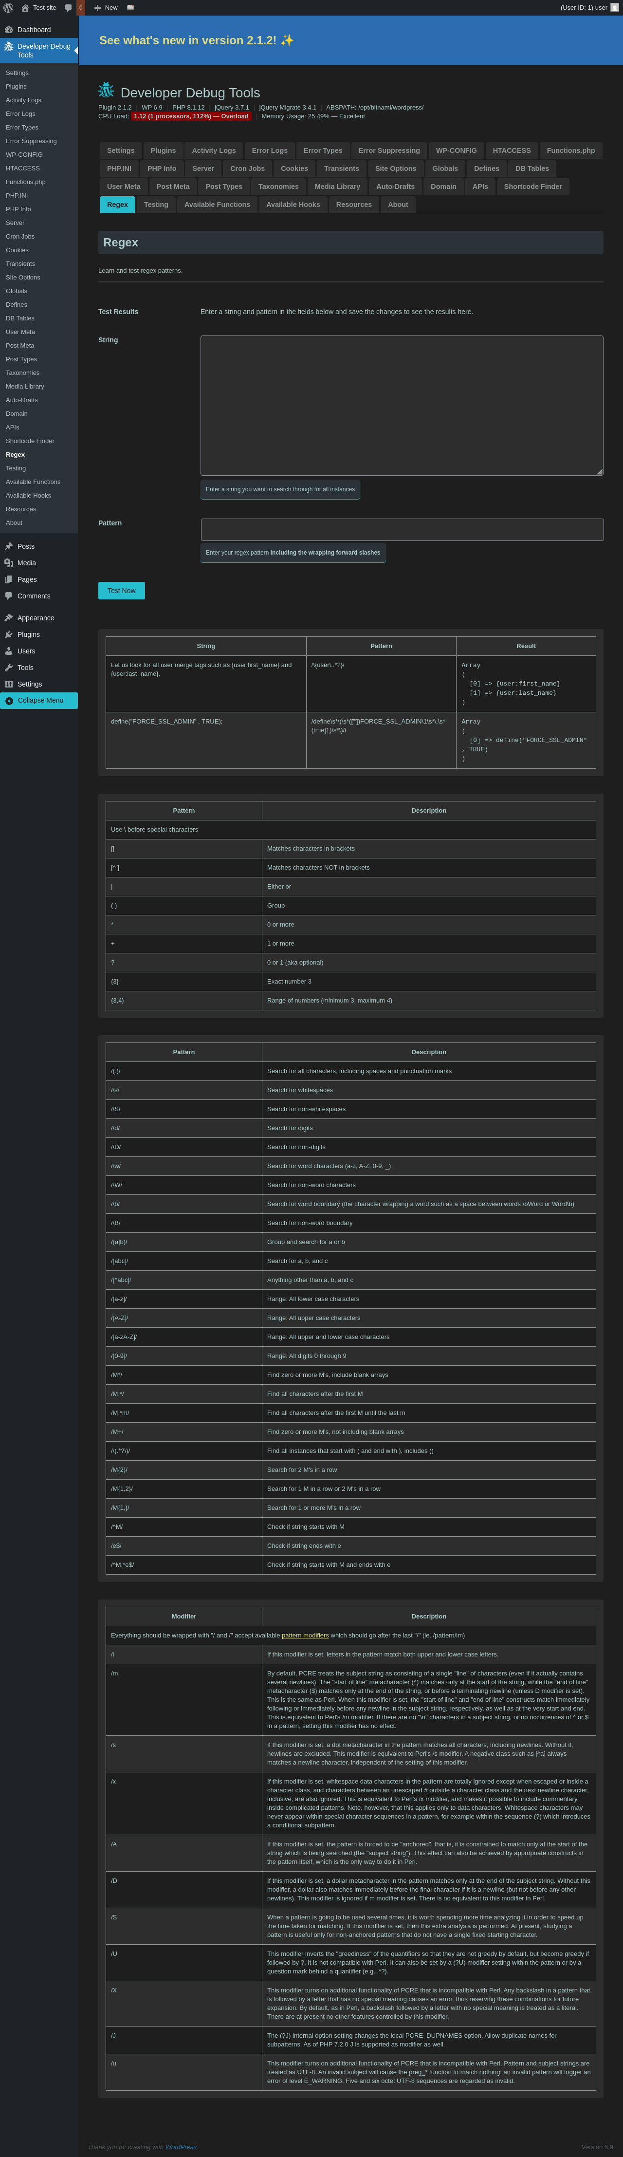This screenshot has width=623, height=2157.
Task: Collapse the admin sidebar menu
Action: tap(39, 700)
